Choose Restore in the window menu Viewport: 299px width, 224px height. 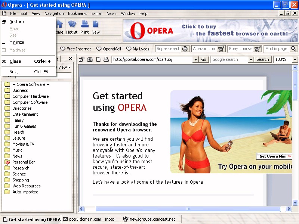coord(28,22)
